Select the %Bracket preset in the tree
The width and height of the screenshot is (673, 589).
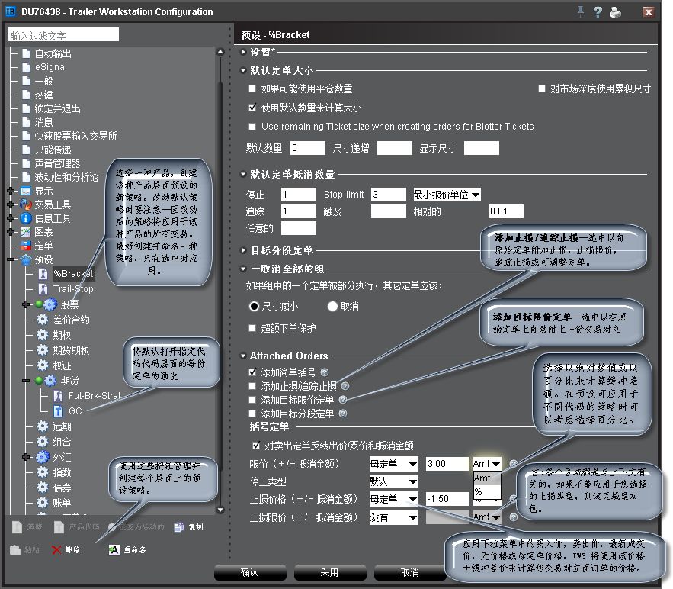(73, 274)
